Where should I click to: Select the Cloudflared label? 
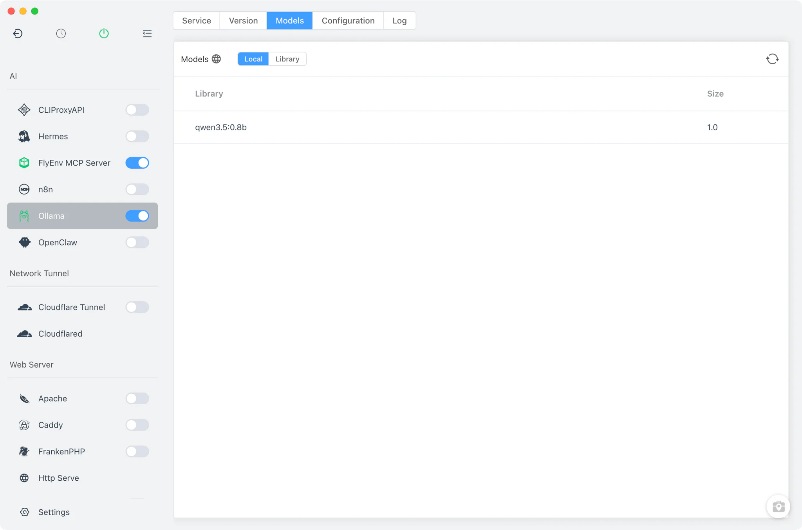(x=60, y=334)
